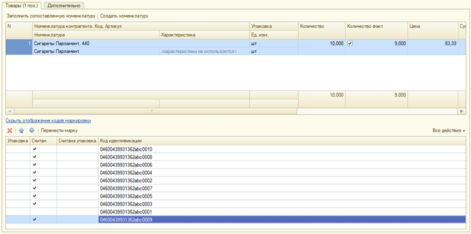This screenshot has height=234, width=471.
Task: Click the Упаковка header in goods table
Action: pos(274,26)
